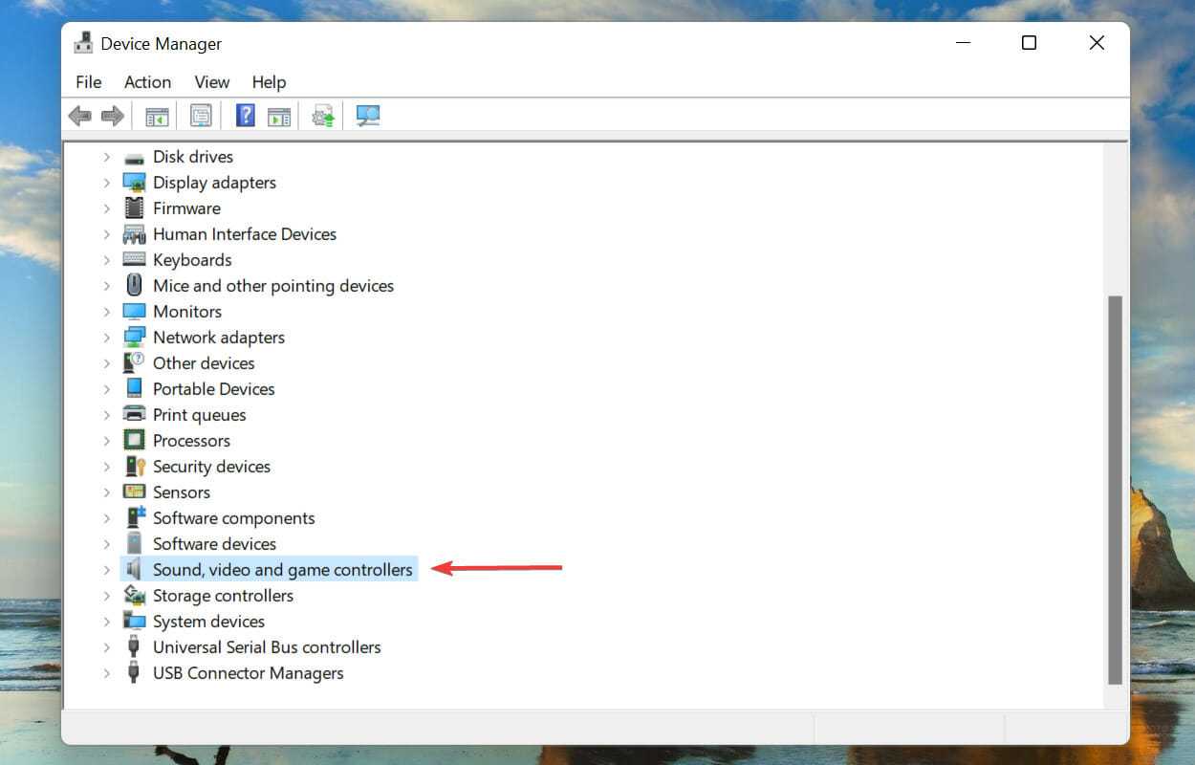
Task: Click the Help toolbar icon with question mark
Action: (x=246, y=116)
